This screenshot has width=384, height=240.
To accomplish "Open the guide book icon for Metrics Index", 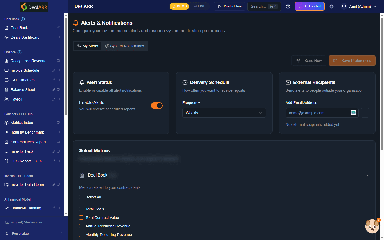I will click(58, 123).
